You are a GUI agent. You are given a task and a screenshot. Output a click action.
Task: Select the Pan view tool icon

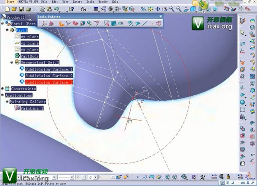click(x=157, y=8)
